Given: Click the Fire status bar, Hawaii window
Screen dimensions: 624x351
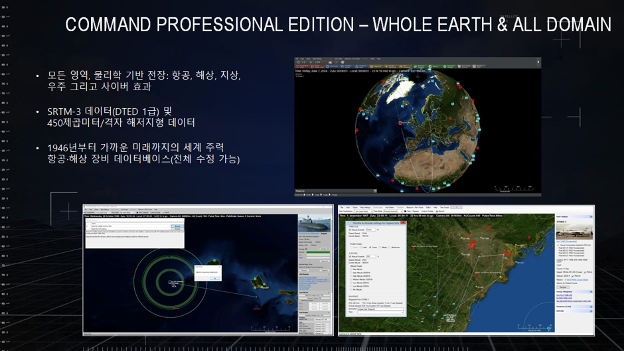Looking at the screenshot, I should point(318,255).
